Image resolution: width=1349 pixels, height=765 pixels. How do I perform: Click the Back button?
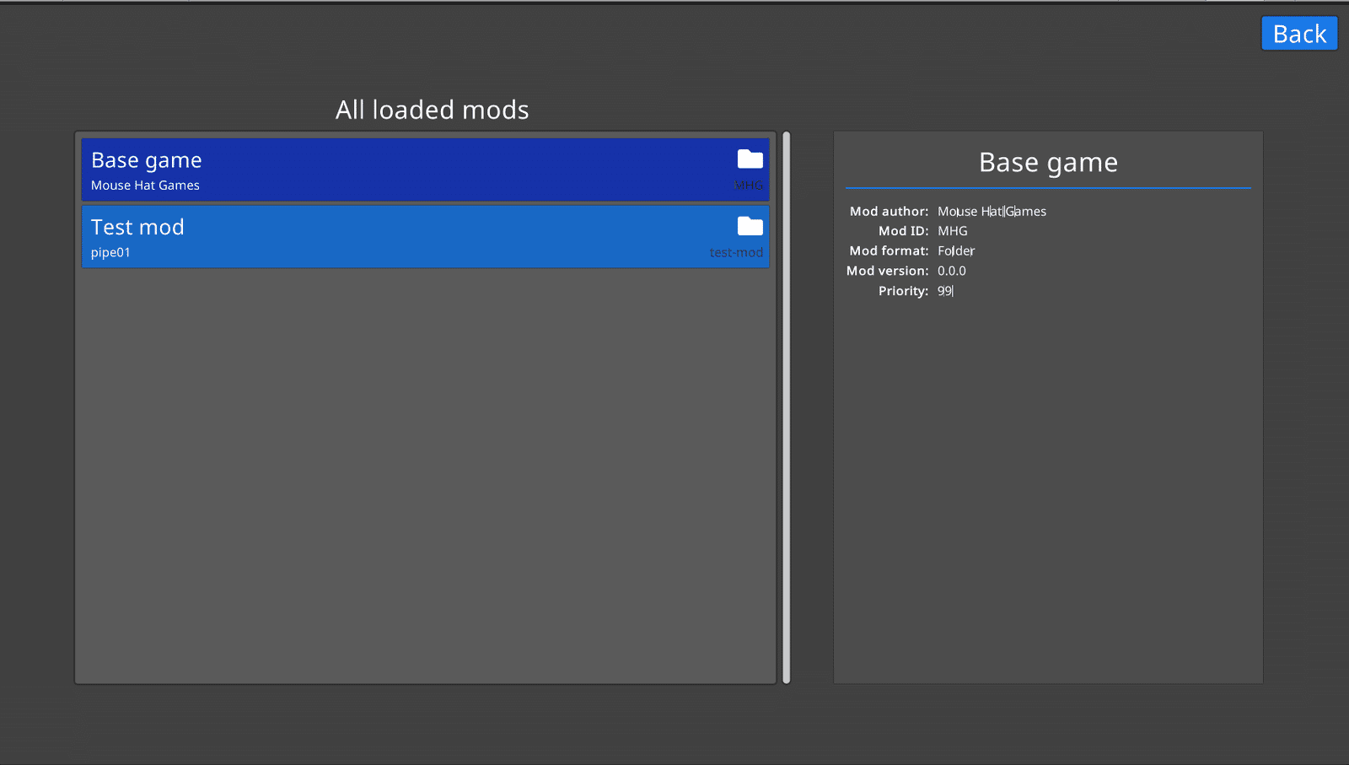[x=1299, y=34]
